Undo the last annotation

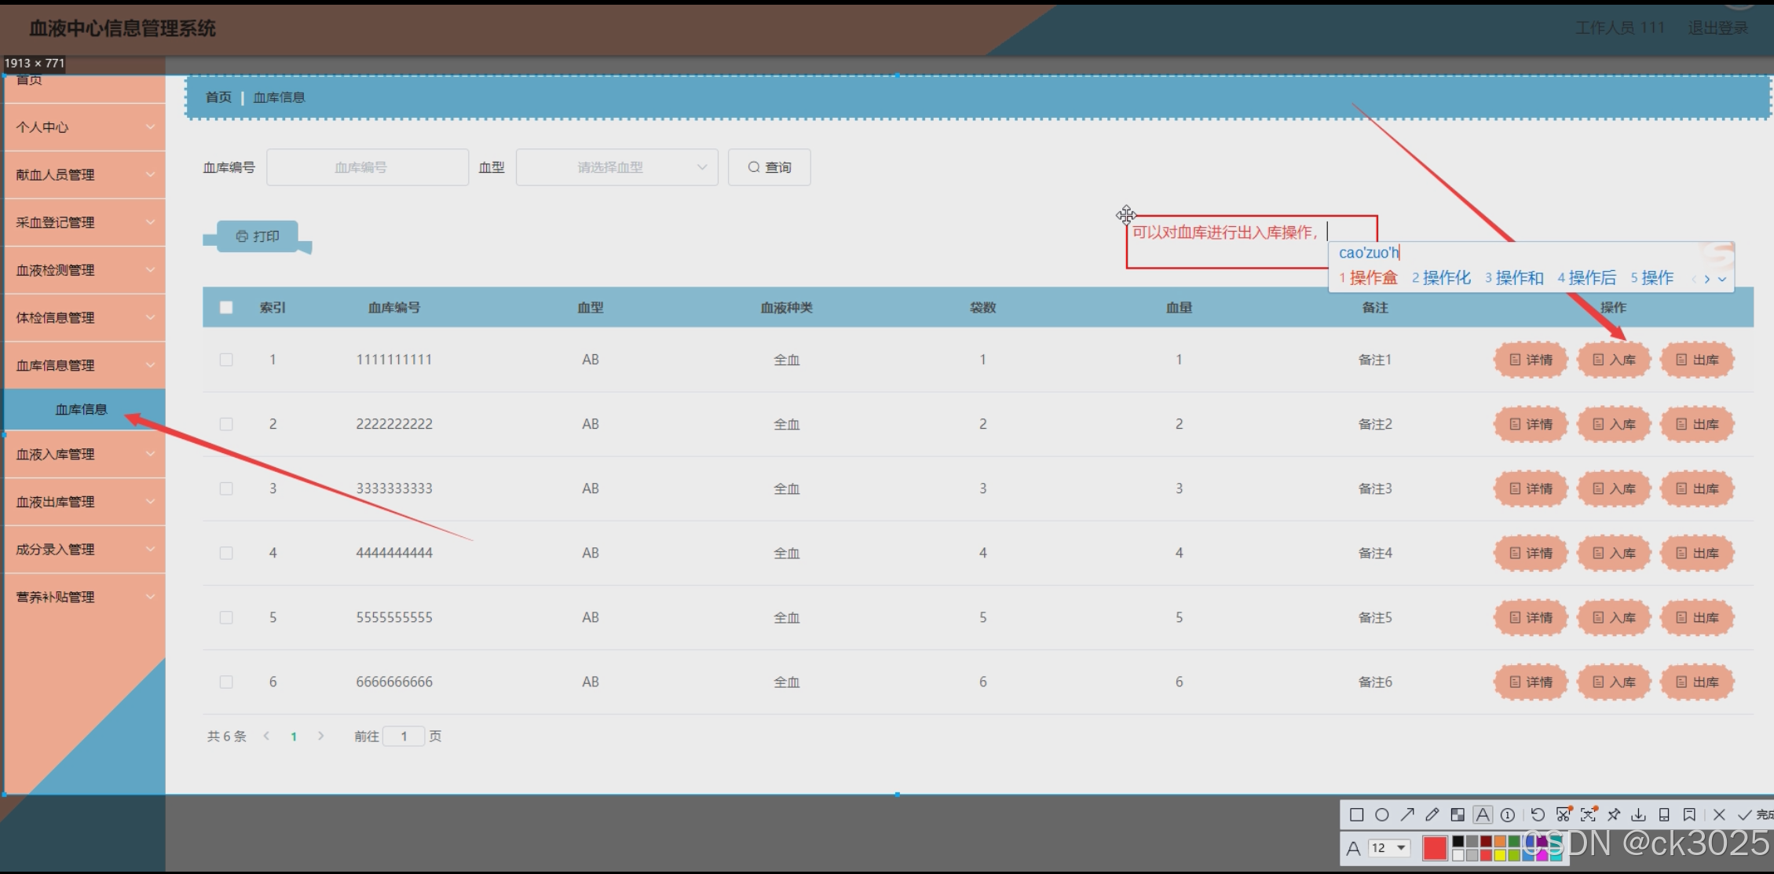click(x=1538, y=814)
